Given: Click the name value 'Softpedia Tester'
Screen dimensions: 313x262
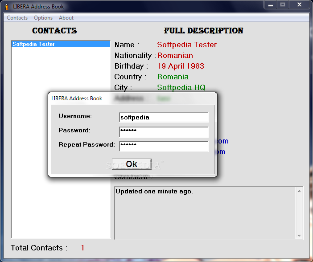Looking at the screenshot, I should coord(187,45).
